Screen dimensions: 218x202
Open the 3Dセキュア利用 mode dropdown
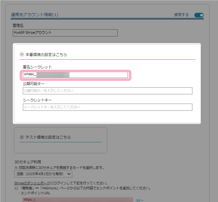pos(43,174)
